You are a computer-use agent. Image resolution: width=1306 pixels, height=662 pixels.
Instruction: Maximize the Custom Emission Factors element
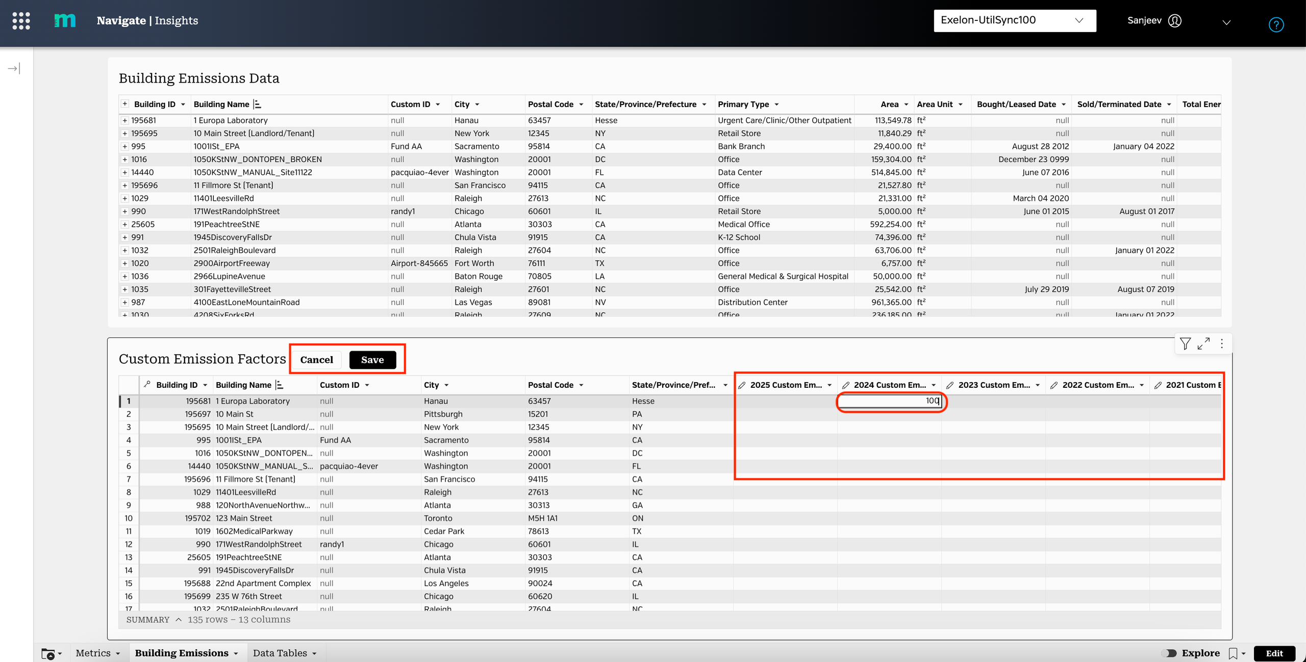[x=1204, y=343]
